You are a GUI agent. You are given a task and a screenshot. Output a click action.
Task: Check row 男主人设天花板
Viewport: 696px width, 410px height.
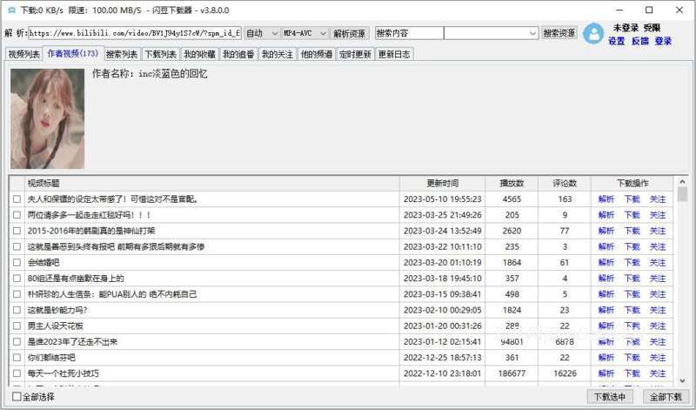pos(17,326)
